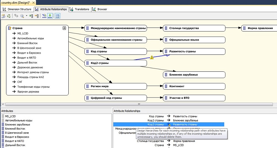The image size is (277, 148).
Task: Click the orange collapse-all toolbar icon
Action: (x=37, y=16)
